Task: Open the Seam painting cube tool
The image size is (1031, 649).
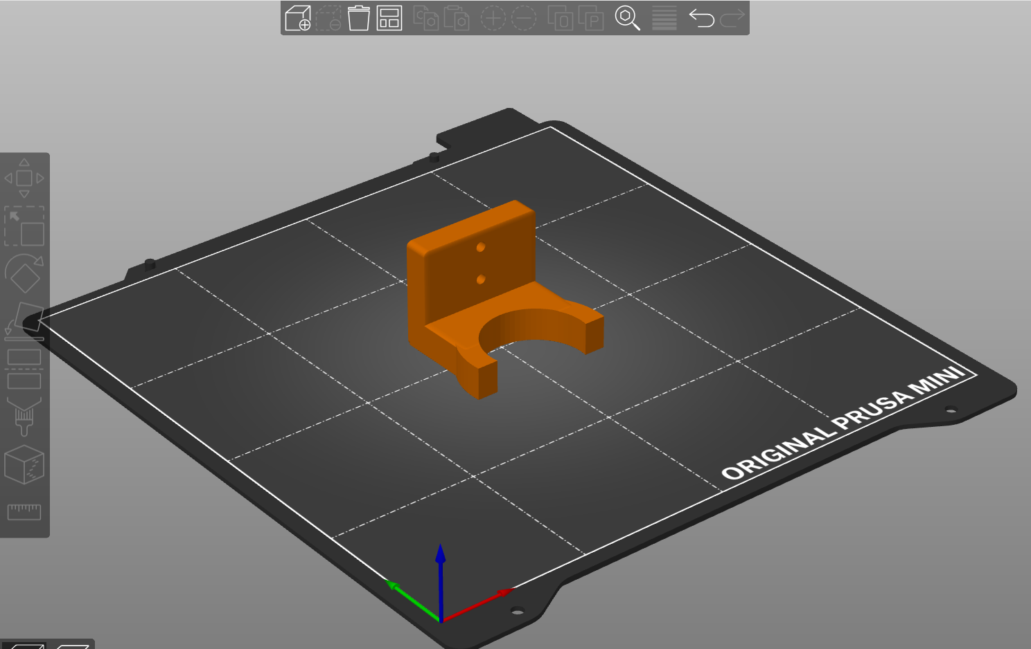Action: [24, 464]
